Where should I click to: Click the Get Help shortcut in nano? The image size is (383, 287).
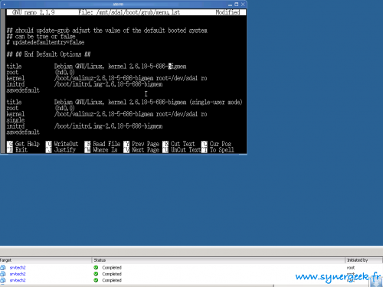[23, 144]
